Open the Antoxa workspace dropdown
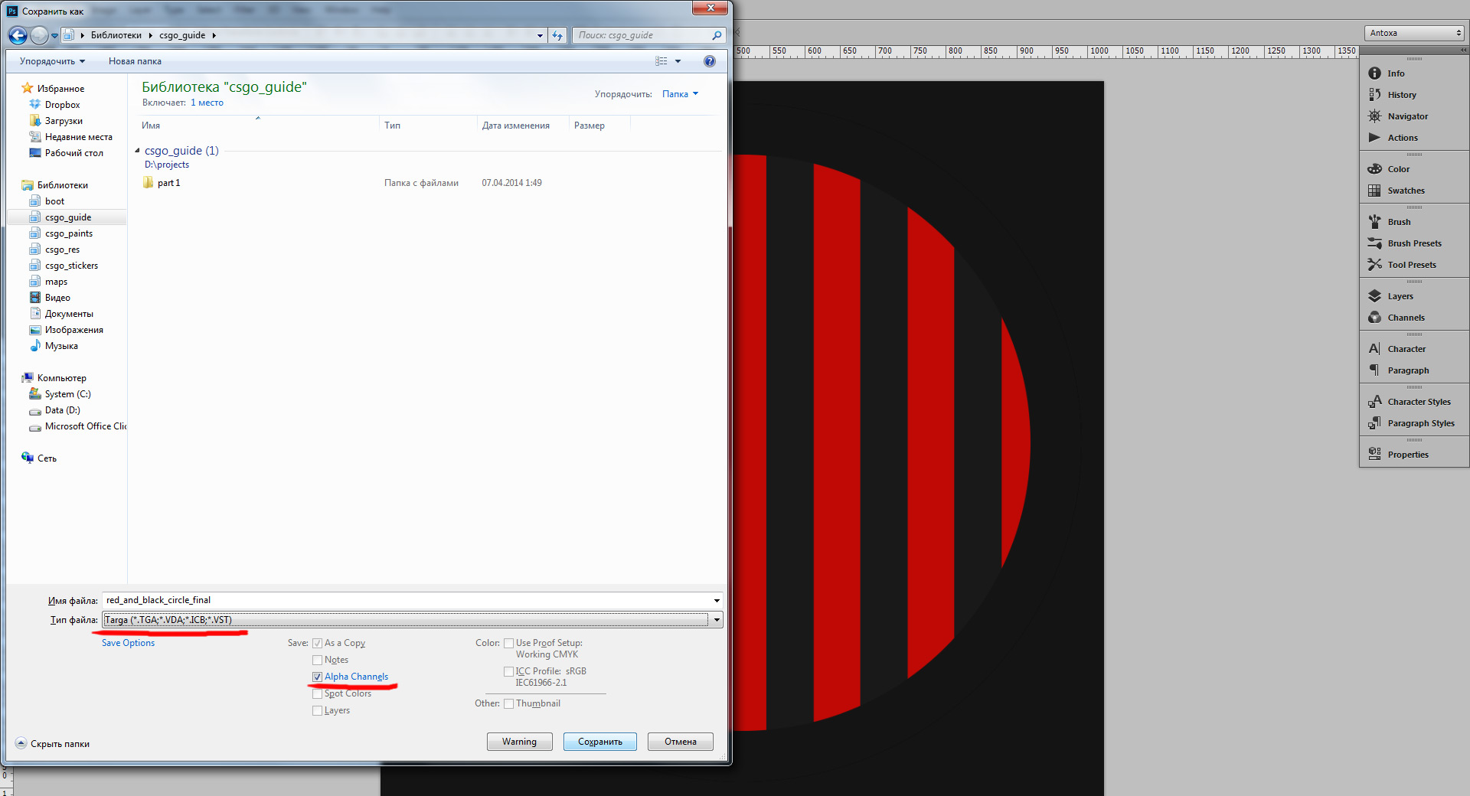Screen dimensions: 1470x796 [1414, 33]
